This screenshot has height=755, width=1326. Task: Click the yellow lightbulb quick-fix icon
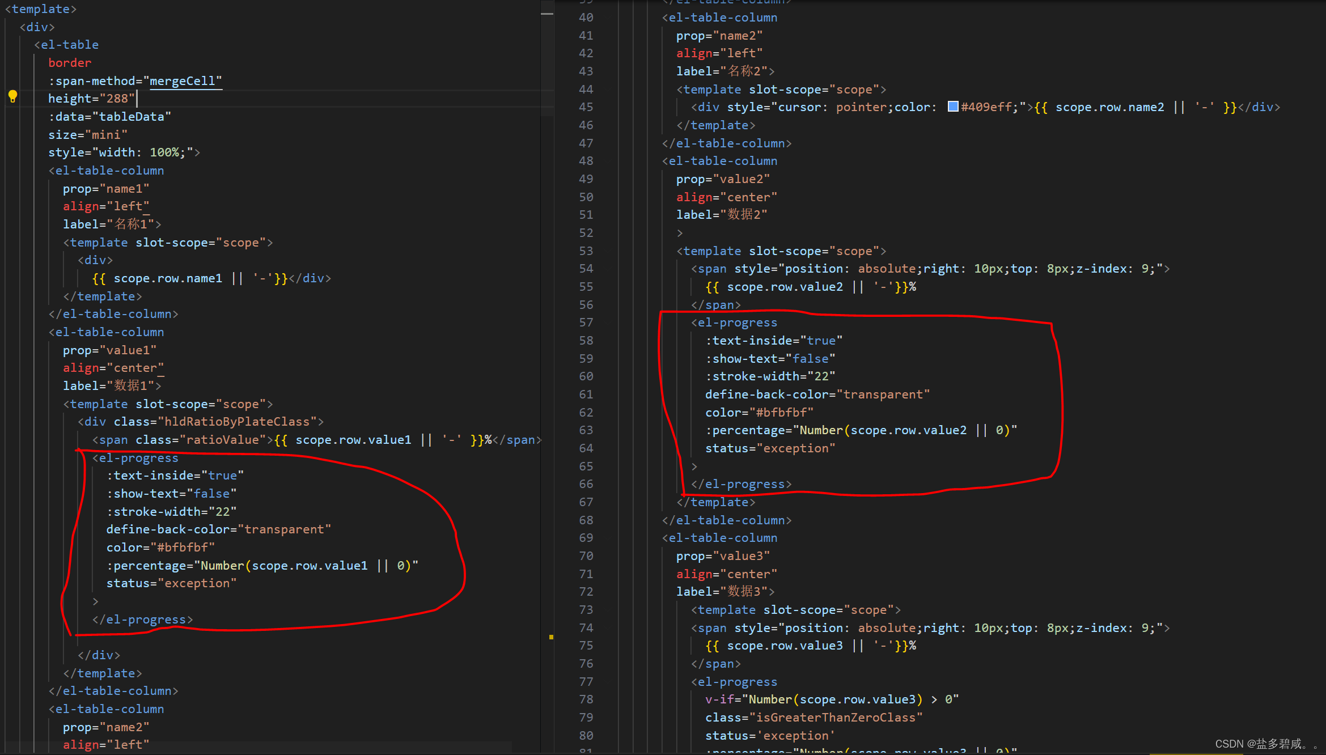[12, 96]
